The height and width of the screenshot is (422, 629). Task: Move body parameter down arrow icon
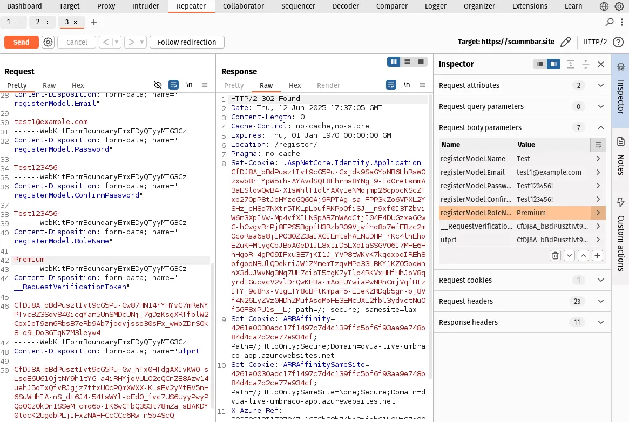[x=569, y=256]
